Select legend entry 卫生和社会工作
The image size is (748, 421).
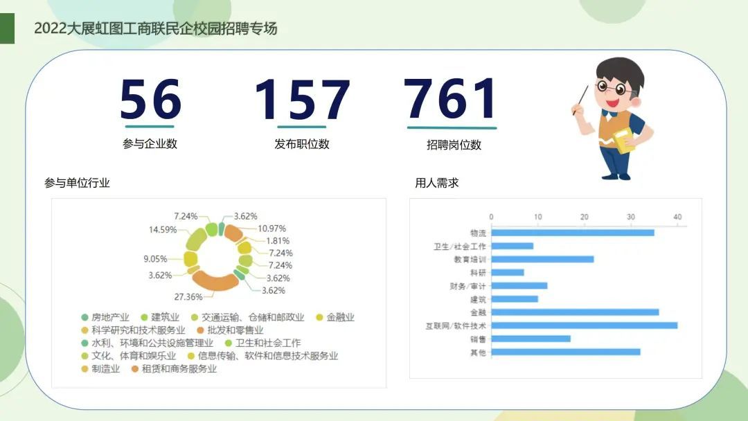[x=263, y=343]
